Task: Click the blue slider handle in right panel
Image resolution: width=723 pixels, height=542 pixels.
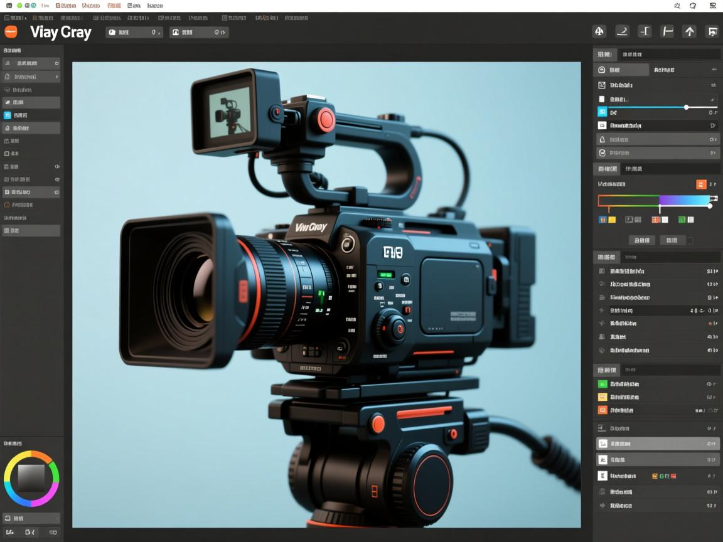Action: (686, 107)
